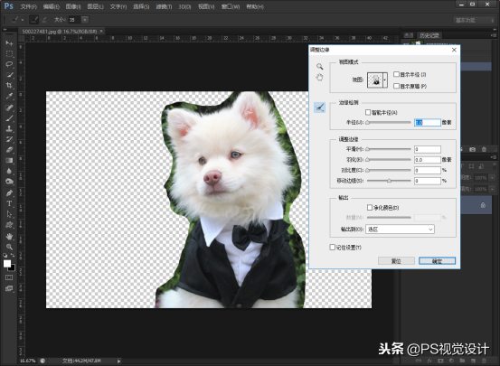The width and height of the screenshot is (500, 366).
Task: Click trash icon in History panel
Action: [484, 149]
